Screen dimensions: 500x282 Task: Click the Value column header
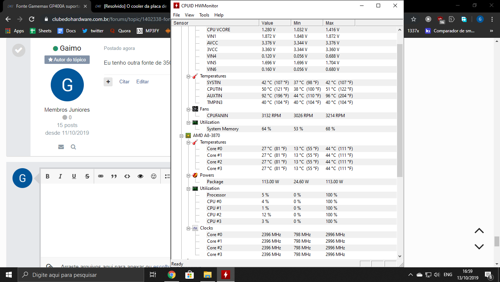coord(275,23)
